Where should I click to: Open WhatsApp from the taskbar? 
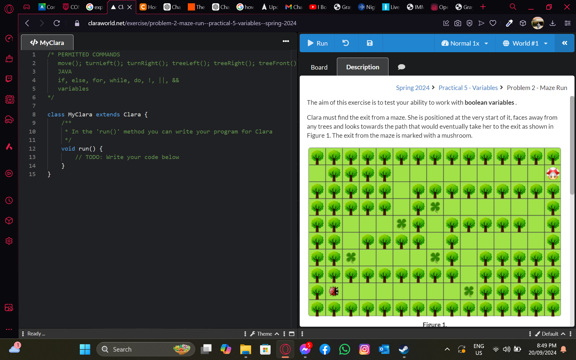click(344, 349)
